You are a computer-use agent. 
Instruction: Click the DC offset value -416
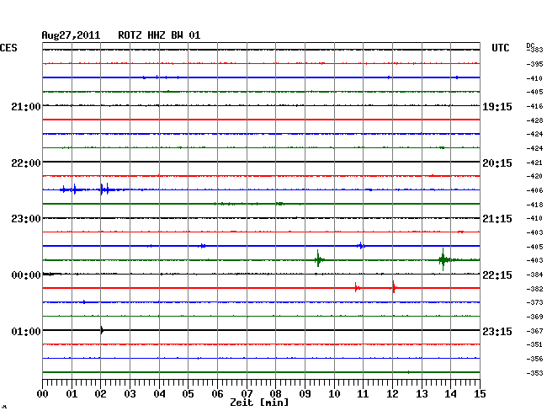pos(534,106)
